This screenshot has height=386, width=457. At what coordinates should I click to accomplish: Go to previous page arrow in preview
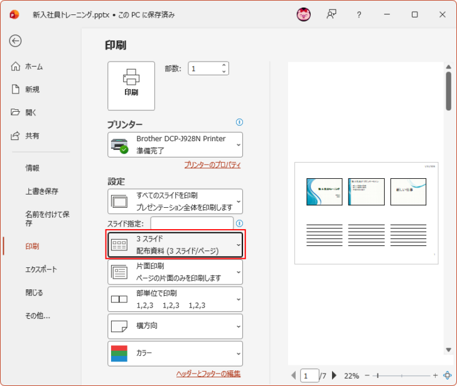pyautogui.click(x=294, y=375)
